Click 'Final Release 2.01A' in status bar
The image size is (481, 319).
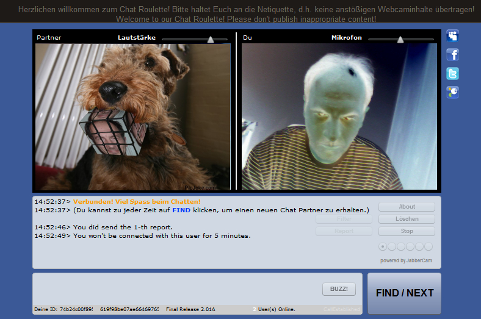click(190, 309)
